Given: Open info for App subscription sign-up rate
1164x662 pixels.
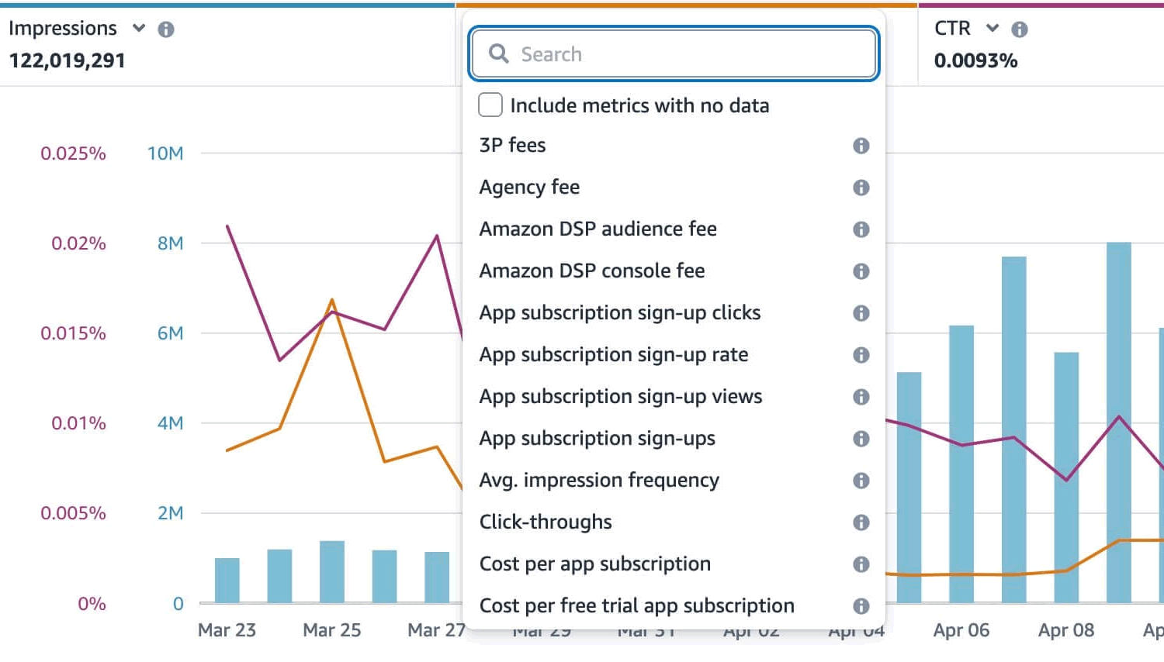Looking at the screenshot, I should pyautogui.click(x=861, y=355).
